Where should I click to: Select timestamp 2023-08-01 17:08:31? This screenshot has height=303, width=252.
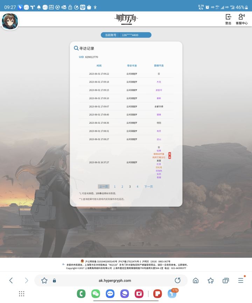pos(99,131)
